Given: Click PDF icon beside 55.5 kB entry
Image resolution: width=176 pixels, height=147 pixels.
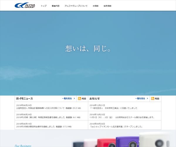Looking at the screenshot, I should (69, 108).
